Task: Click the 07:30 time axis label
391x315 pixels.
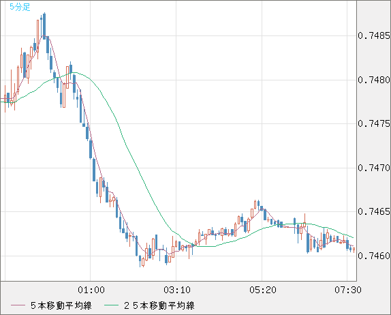Action: coord(348,290)
